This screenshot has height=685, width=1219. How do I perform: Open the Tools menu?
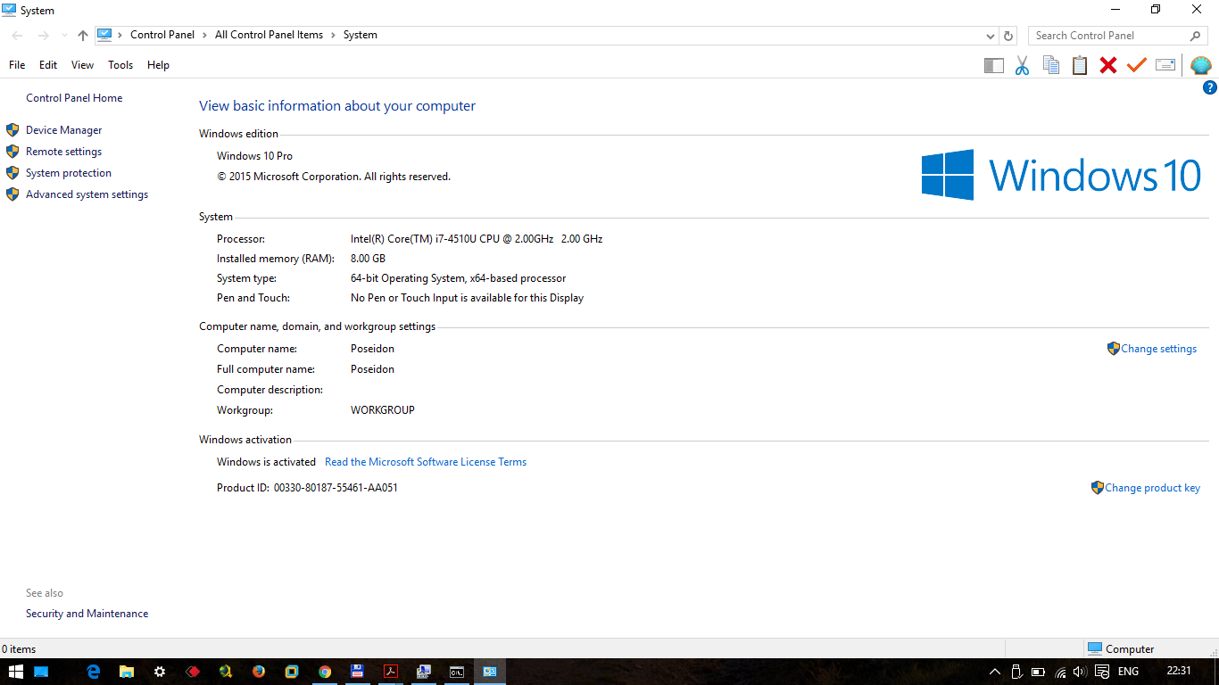tap(120, 65)
